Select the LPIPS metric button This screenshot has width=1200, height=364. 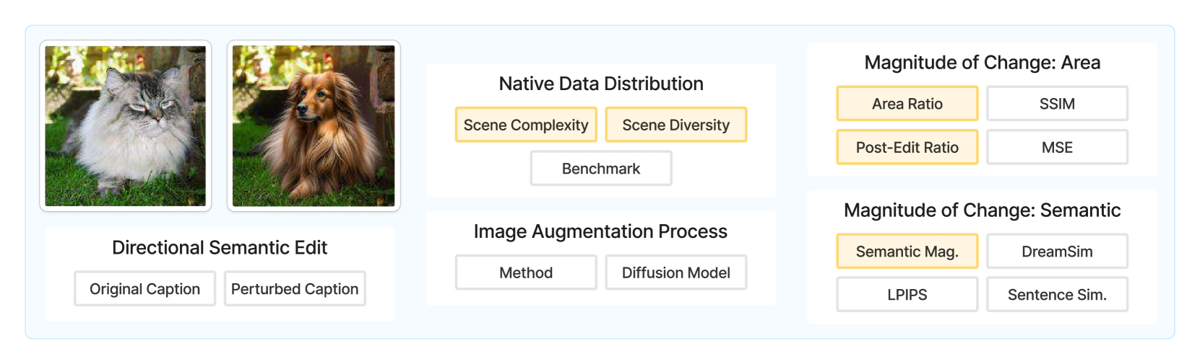[907, 295]
